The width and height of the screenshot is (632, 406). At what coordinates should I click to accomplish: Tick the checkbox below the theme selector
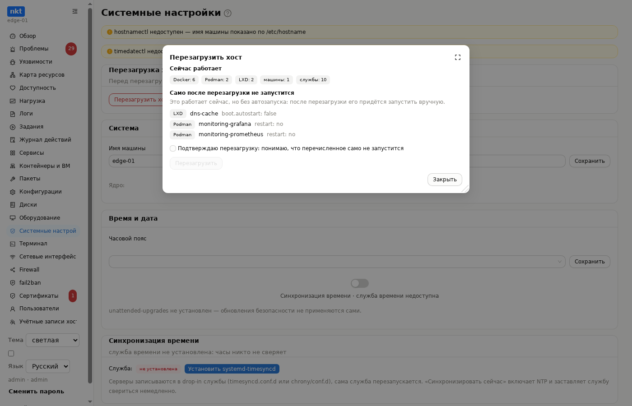click(x=11, y=354)
